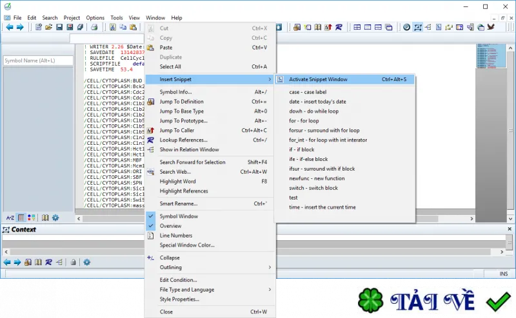Image resolution: width=516 pixels, height=318 pixels.
Task: Click the Context panel lock icon
Action: coord(73,262)
